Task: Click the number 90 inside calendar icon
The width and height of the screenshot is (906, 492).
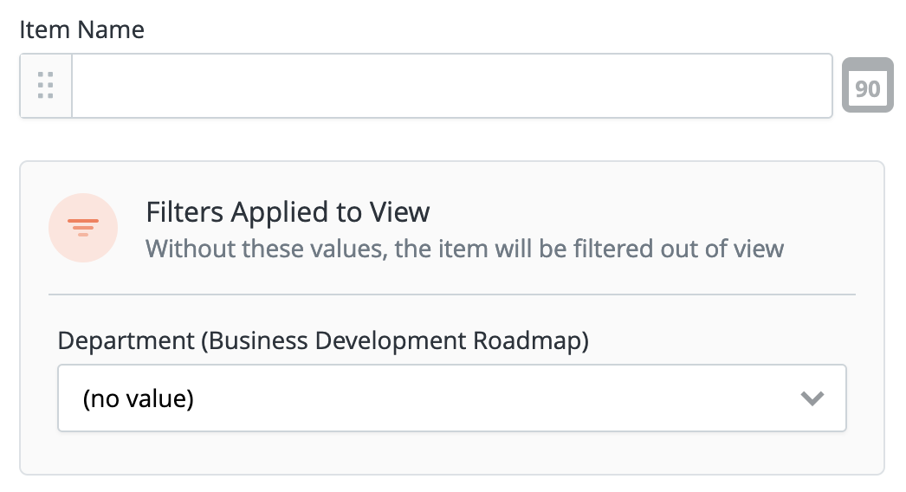Action: coord(867,89)
